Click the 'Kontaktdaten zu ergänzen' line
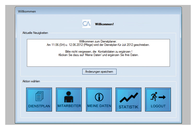The image size is (196, 130). pos(99,52)
